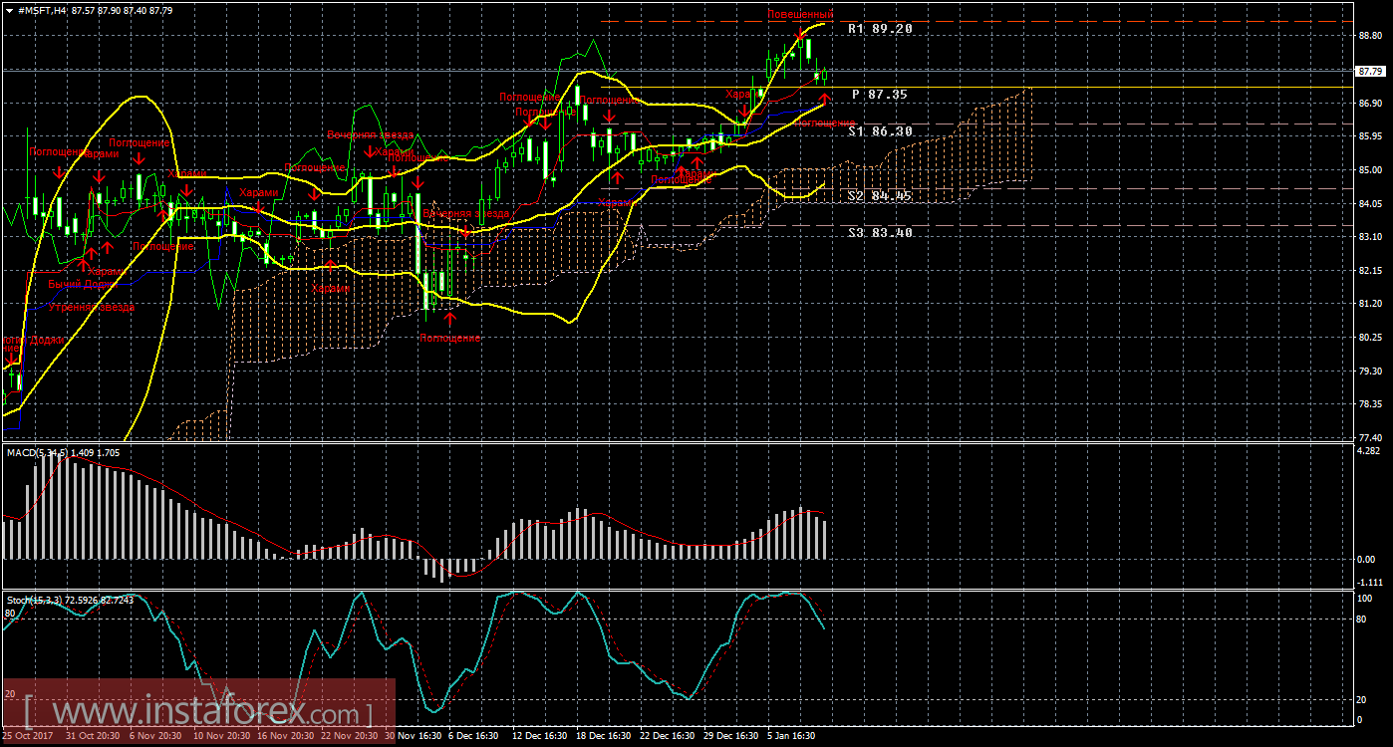This screenshot has height=747, width=1393.
Task: Click 80.25 on the price scale
Action: pyautogui.click(x=1371, y=338)
